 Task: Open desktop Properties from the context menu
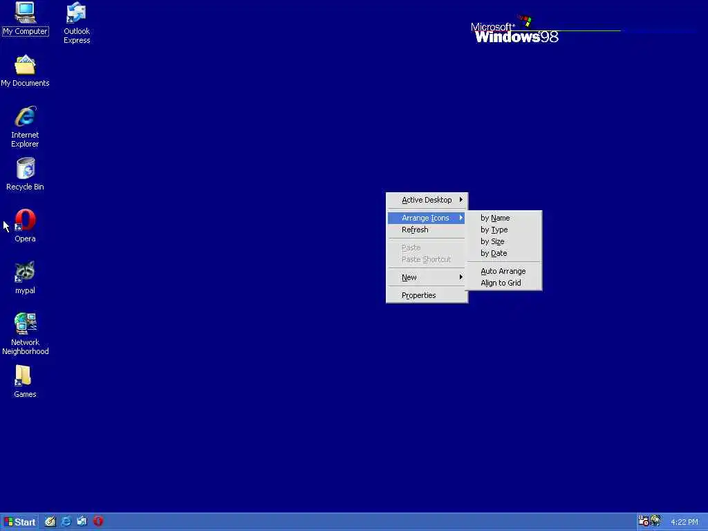tap(427, 295)
